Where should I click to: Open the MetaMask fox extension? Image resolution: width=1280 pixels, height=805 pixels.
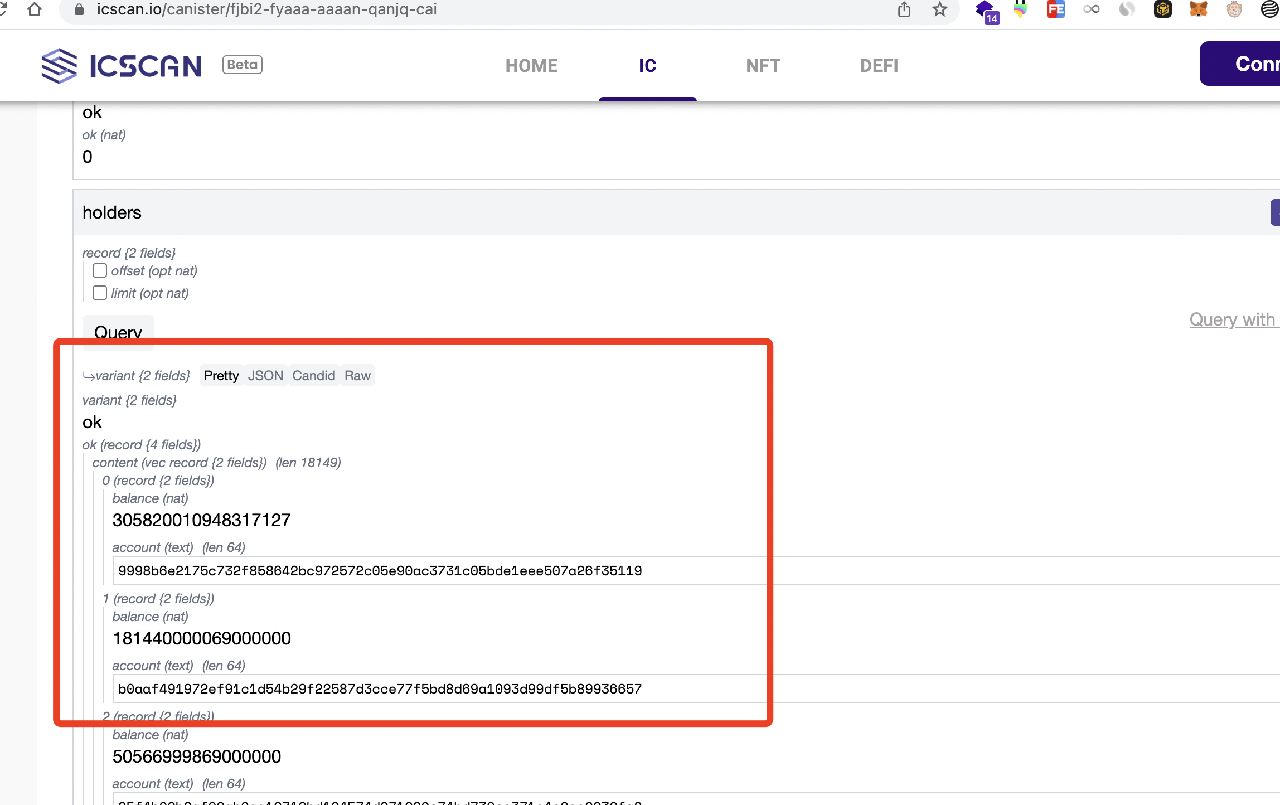(1199, 9)
